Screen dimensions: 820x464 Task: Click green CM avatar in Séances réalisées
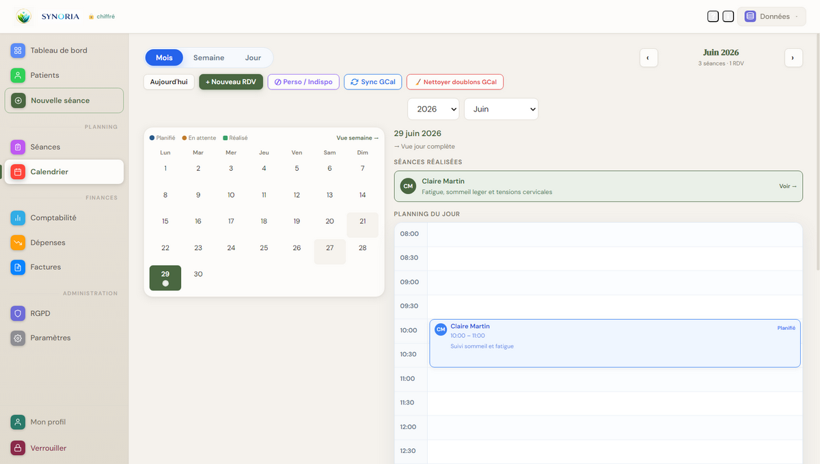tap(408, 186)
